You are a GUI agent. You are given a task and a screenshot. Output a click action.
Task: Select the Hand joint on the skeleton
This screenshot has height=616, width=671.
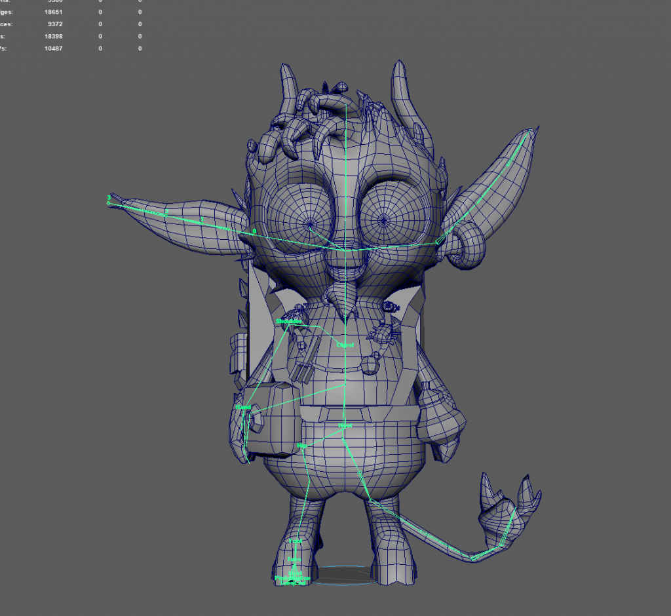click(x=243, y=408)
